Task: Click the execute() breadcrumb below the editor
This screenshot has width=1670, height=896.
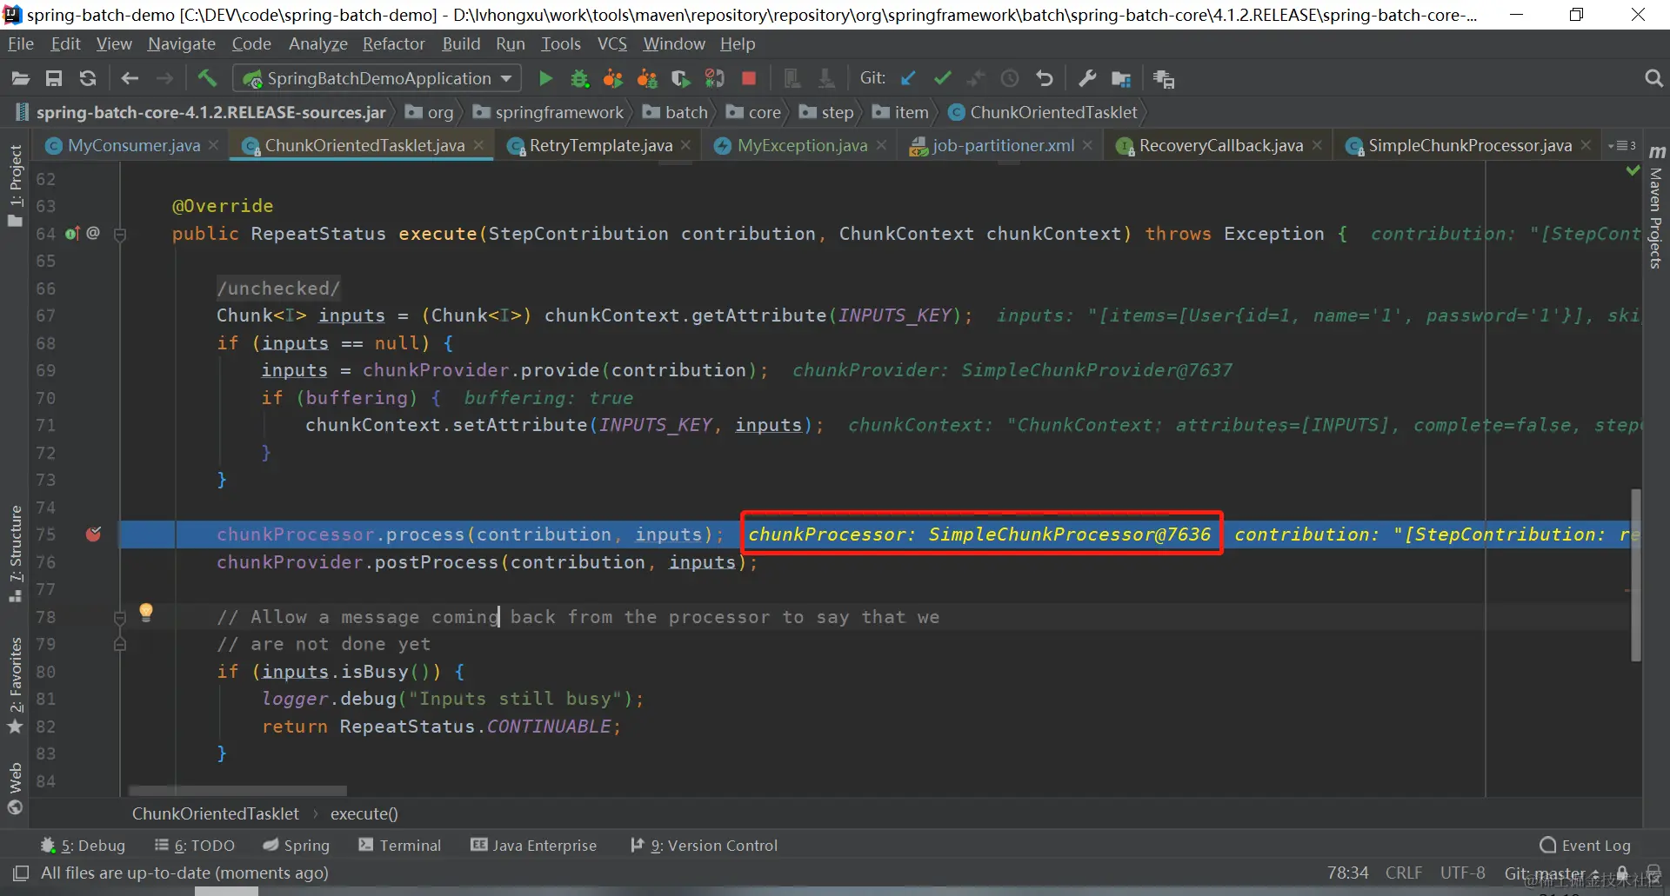Action: pos(364,814)
